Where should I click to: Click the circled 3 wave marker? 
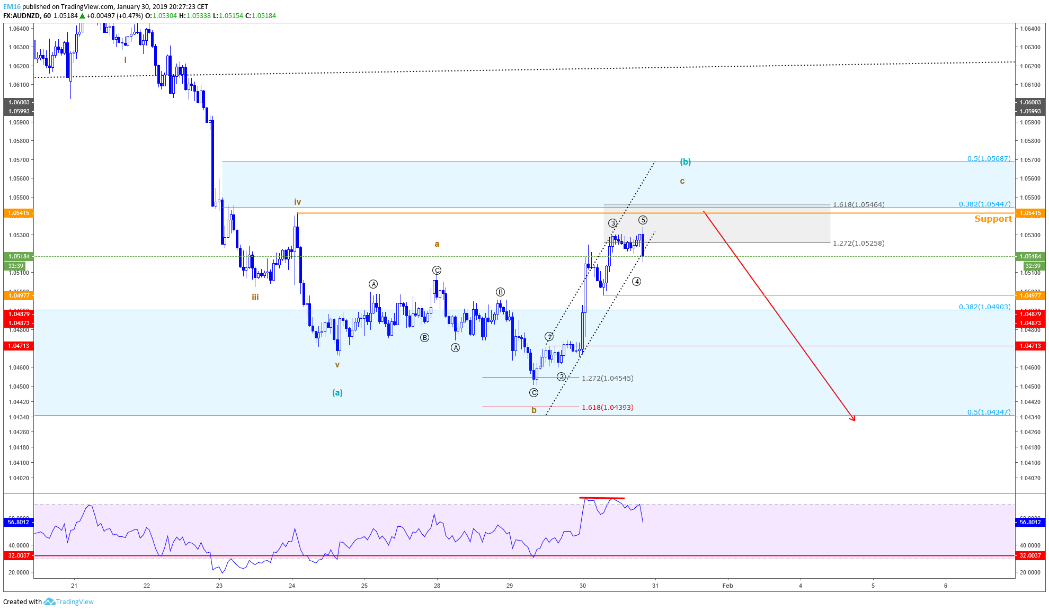612,223
